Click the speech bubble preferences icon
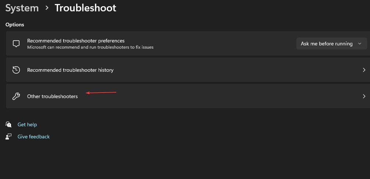 point(16,44)
